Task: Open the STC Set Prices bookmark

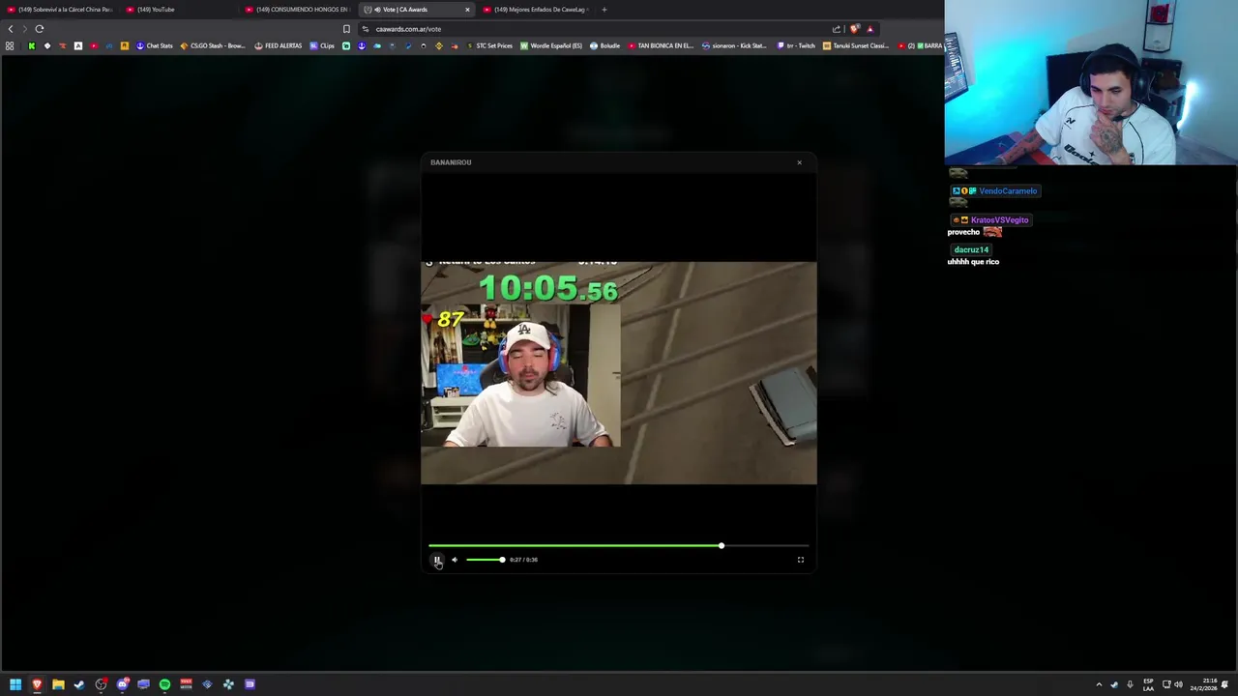Action: point(489,45)
